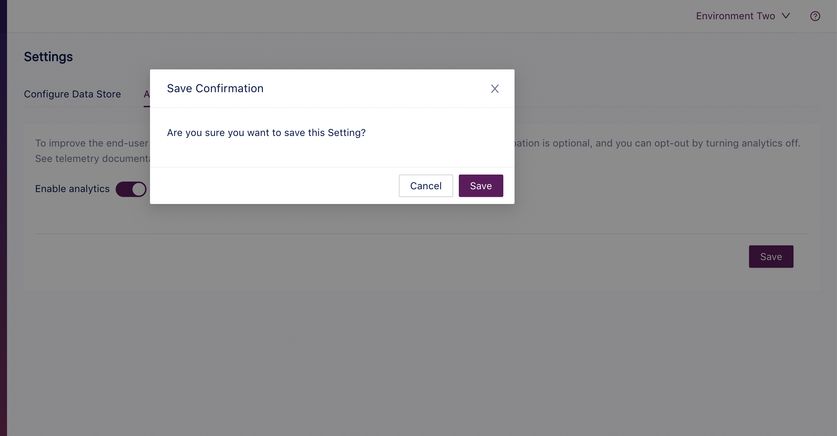Open the partially hidden Analytics tab

[147, 94]
